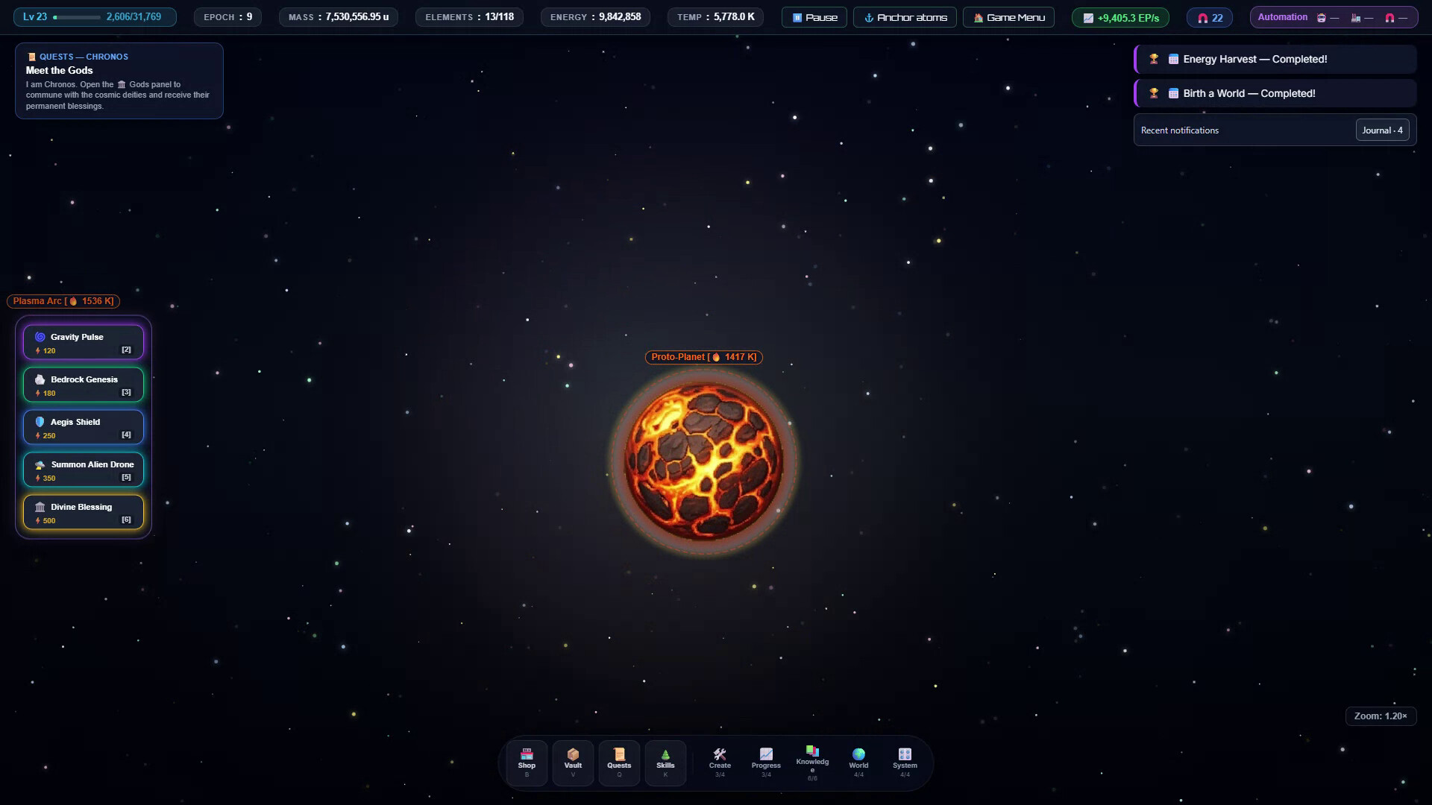The width and height of the screenshot is (1432, 805).
Task: Click the magnet counter showing 22
Action: pyautogui.click(x=1210, y=18)
